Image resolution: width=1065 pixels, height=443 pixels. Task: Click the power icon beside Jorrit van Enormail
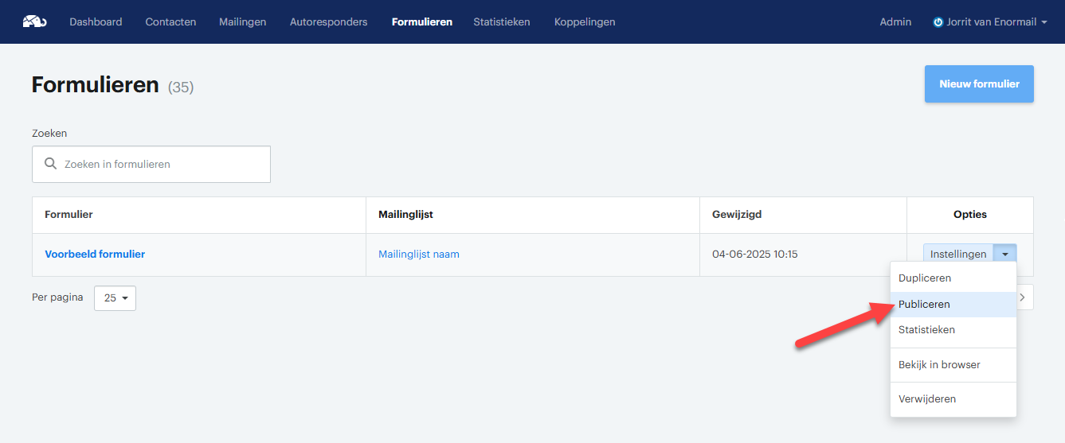point(938,22)
